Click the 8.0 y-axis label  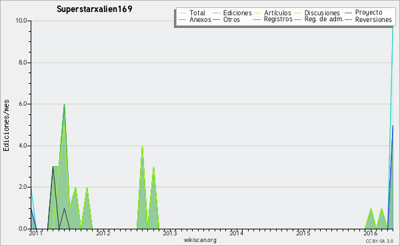pyautogui.click(x=23, y=62)
